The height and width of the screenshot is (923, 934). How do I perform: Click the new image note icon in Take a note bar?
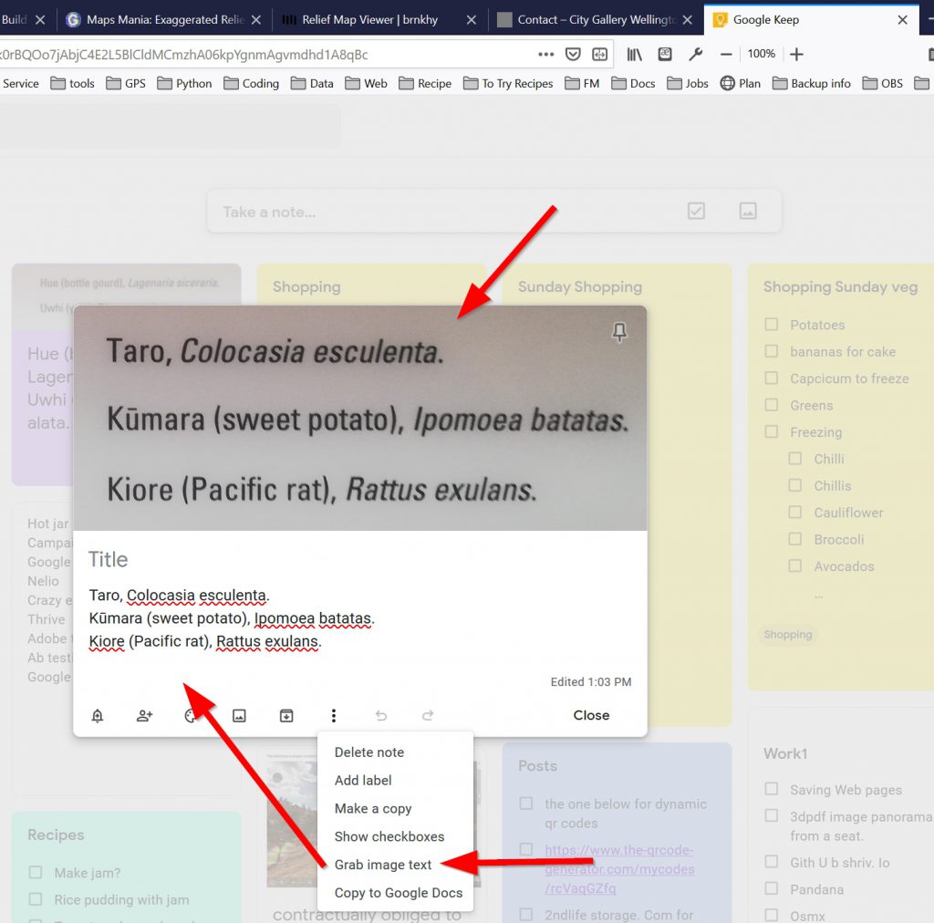748,212
